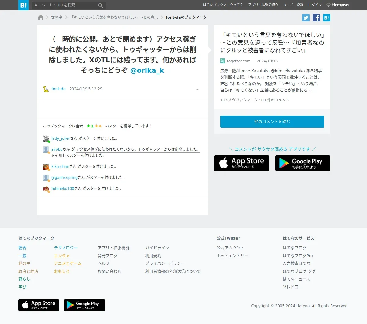Click the togetter.com favicon

coord(223,61)
